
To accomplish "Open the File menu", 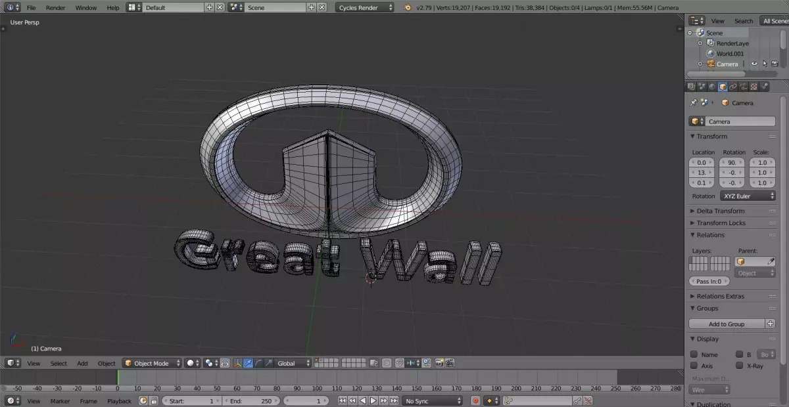I will click(31, 7).
